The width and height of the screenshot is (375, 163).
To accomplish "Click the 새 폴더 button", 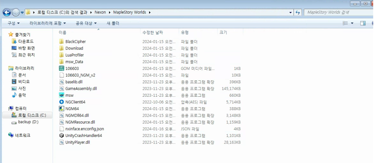I will pyautogui.click(x=113, y=23).
